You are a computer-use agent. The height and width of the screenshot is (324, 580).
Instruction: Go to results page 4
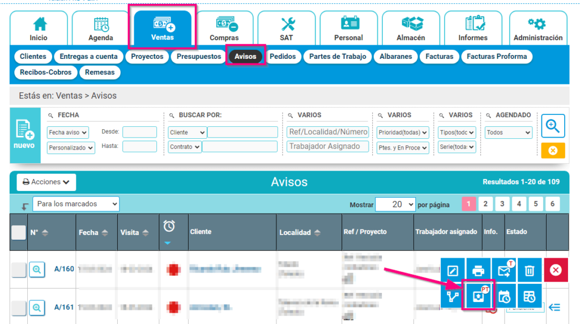tap(519, 204)
